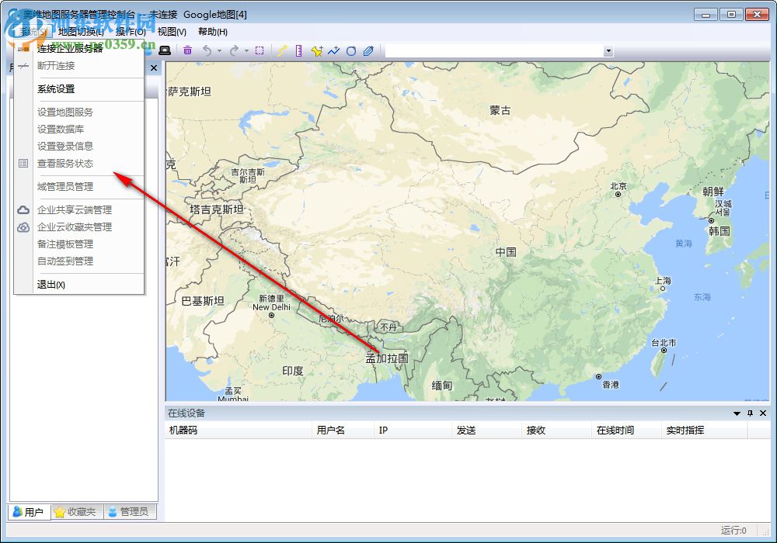777x543 pixels.
Task: Click the pencil annotation tool
Action: click(x=369, y=50)
